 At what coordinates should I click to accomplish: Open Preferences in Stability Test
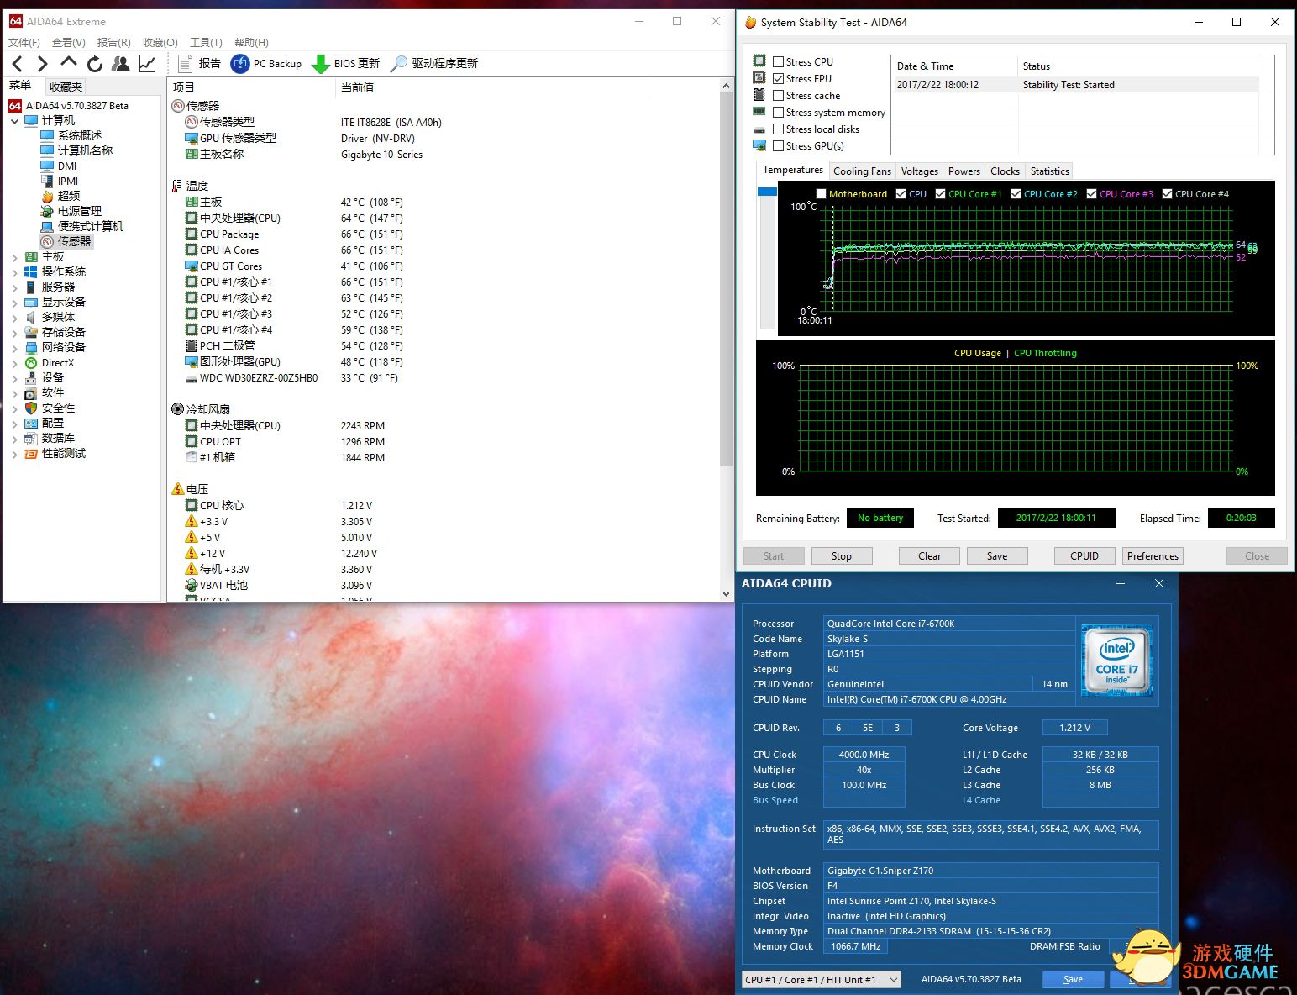click(x=1153, y=556)
